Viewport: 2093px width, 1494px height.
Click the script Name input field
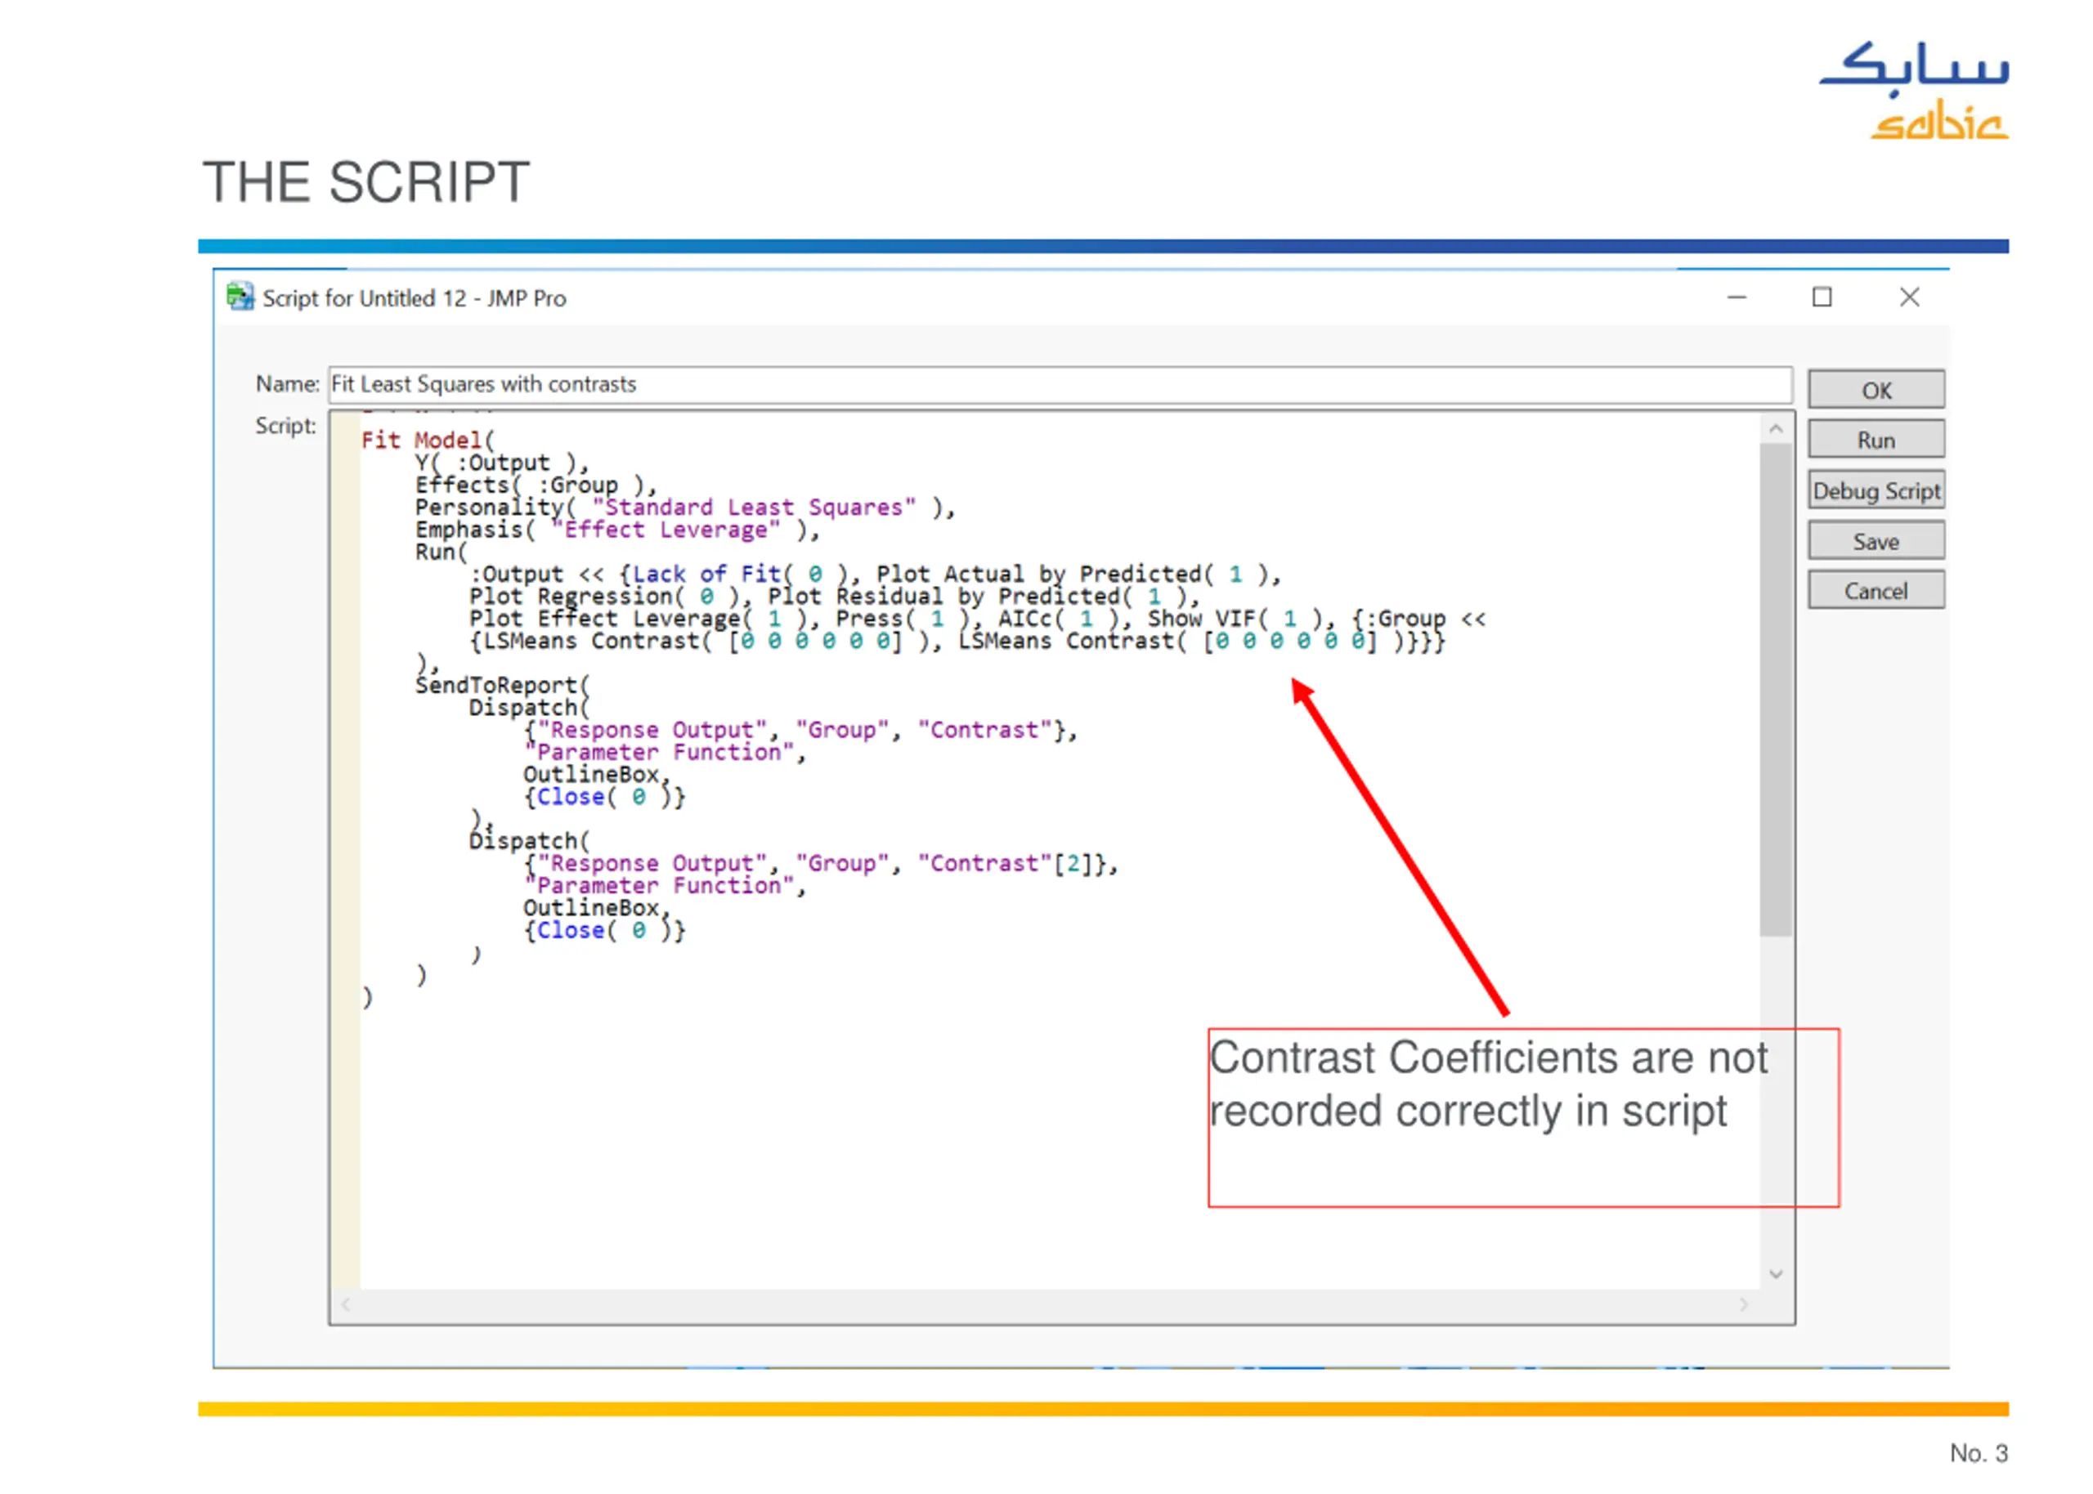point(1058,385)
